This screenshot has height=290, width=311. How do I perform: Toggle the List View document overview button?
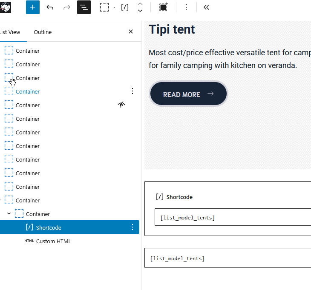pos(84,7)
